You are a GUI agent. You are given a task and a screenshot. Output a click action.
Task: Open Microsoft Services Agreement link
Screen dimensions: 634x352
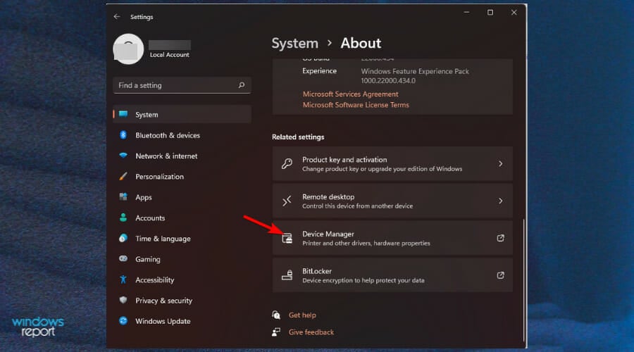point(351,94)
